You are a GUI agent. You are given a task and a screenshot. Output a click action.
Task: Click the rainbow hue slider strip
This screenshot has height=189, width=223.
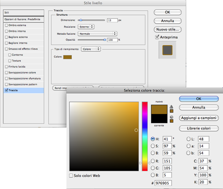point(145,136)
